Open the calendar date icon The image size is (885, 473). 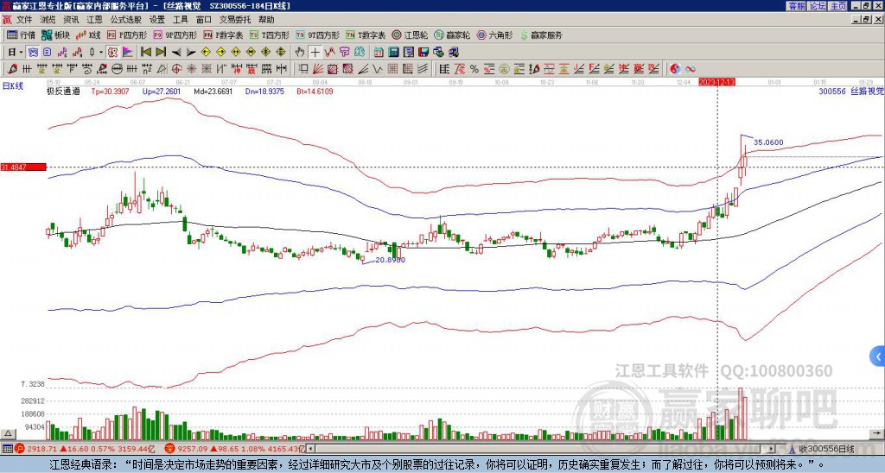pyautogui.click(x=379, y=52)
